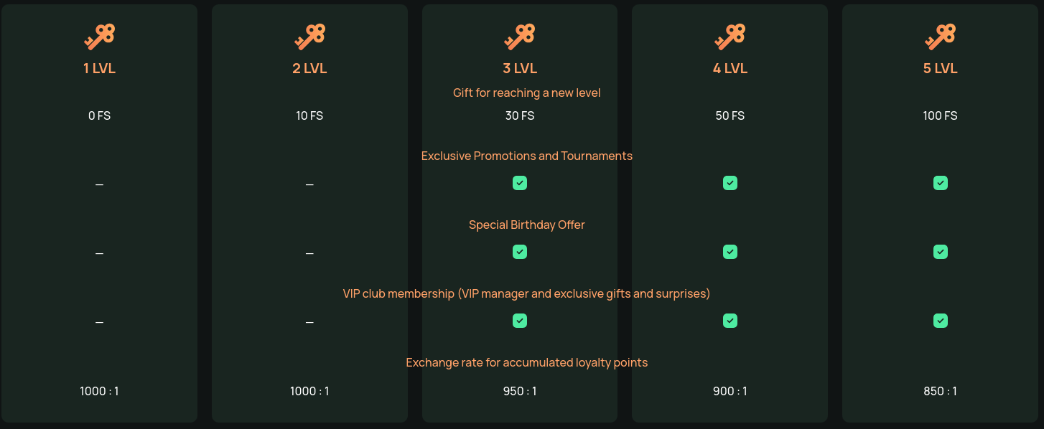
Task: Click the VIP club membership label
Action: (527, 293)
